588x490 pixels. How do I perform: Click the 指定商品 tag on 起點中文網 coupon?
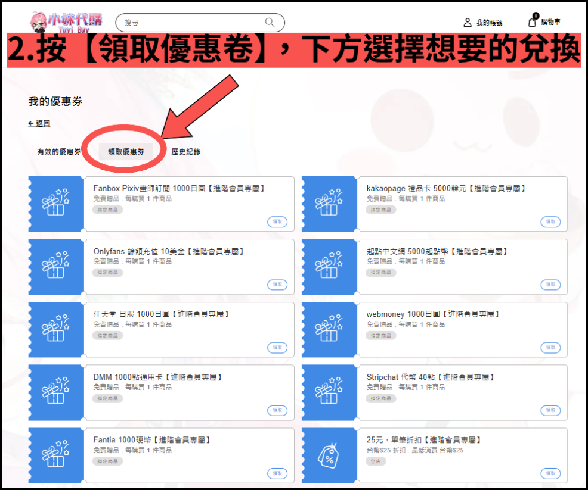click(381, 273)
